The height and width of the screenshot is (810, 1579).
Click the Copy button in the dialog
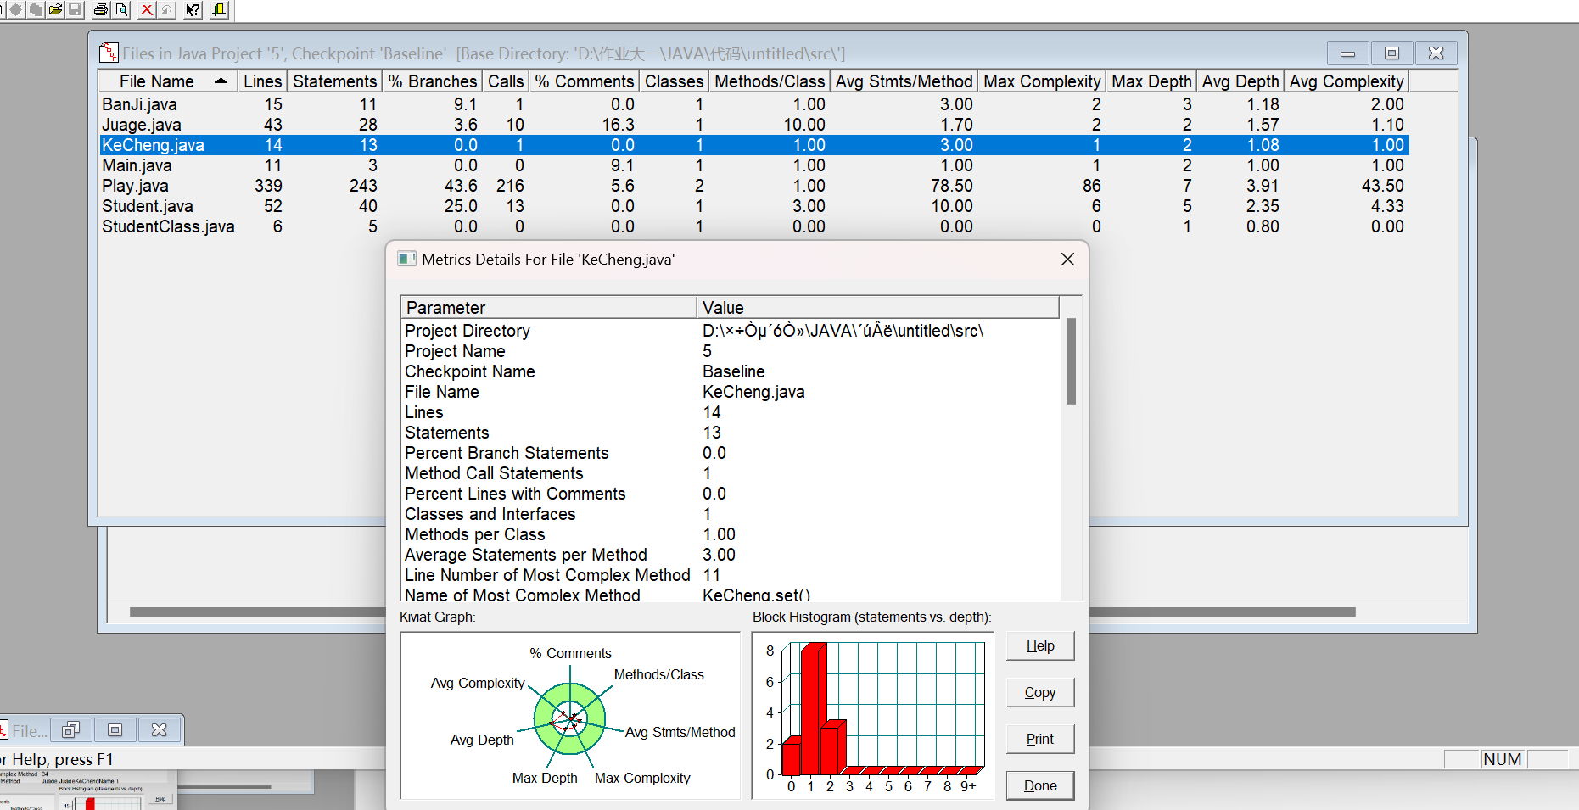(x=1040, y=693)
